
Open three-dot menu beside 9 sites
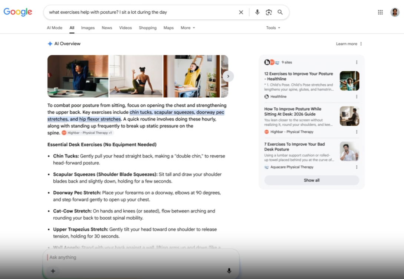[357, 62]
